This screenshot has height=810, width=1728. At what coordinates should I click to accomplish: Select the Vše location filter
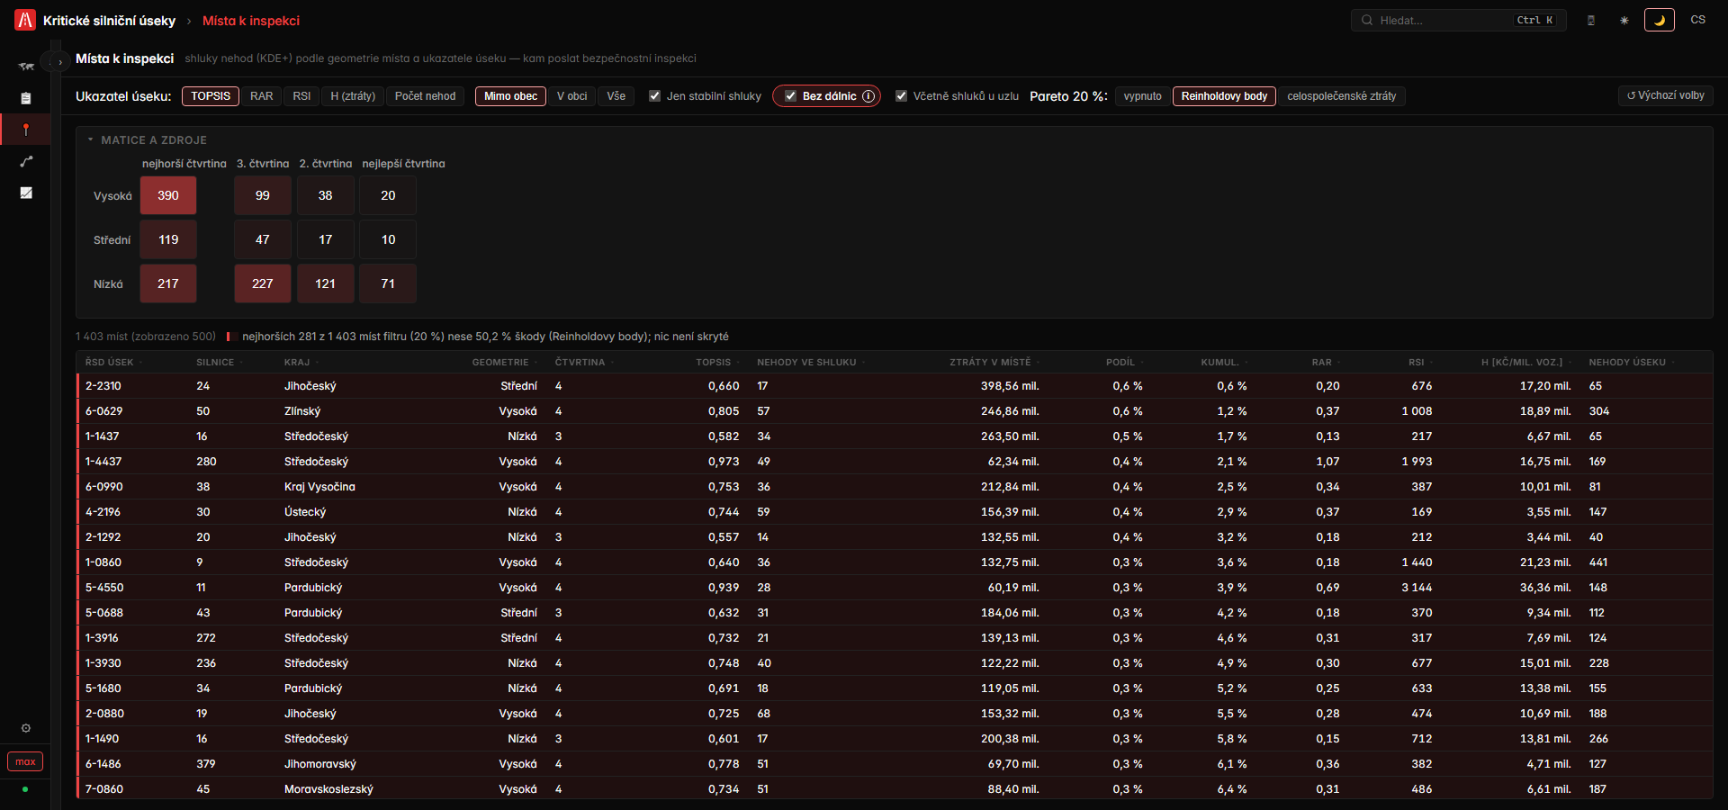point(616,96)
